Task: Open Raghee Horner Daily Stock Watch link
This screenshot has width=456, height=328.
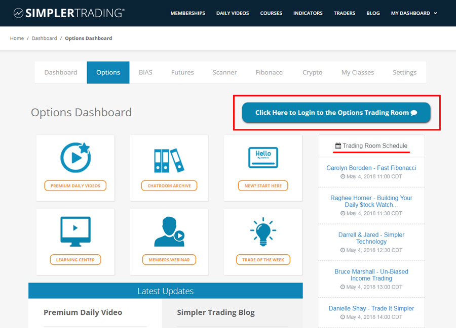Action: tap(371, 201)
